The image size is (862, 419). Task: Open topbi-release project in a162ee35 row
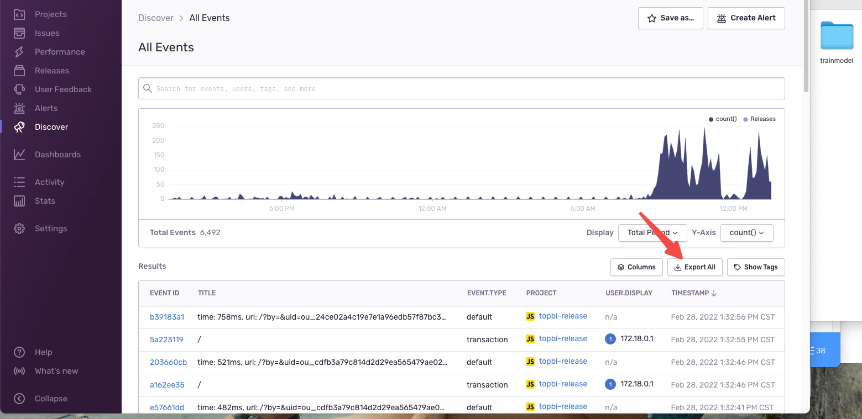pos(563,384)
